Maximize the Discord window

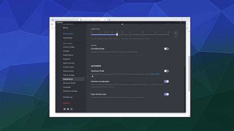pos(181,23)
